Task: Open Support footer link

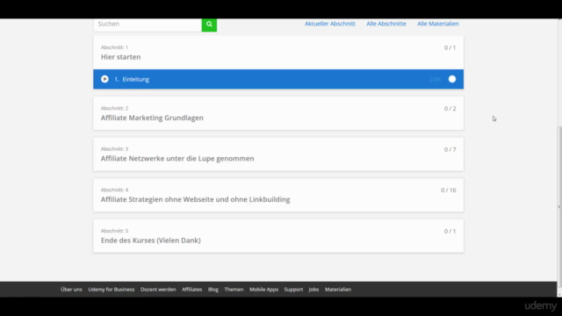Action: [293, 290]
